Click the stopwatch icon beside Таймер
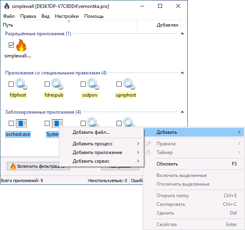 pos(148,152)
